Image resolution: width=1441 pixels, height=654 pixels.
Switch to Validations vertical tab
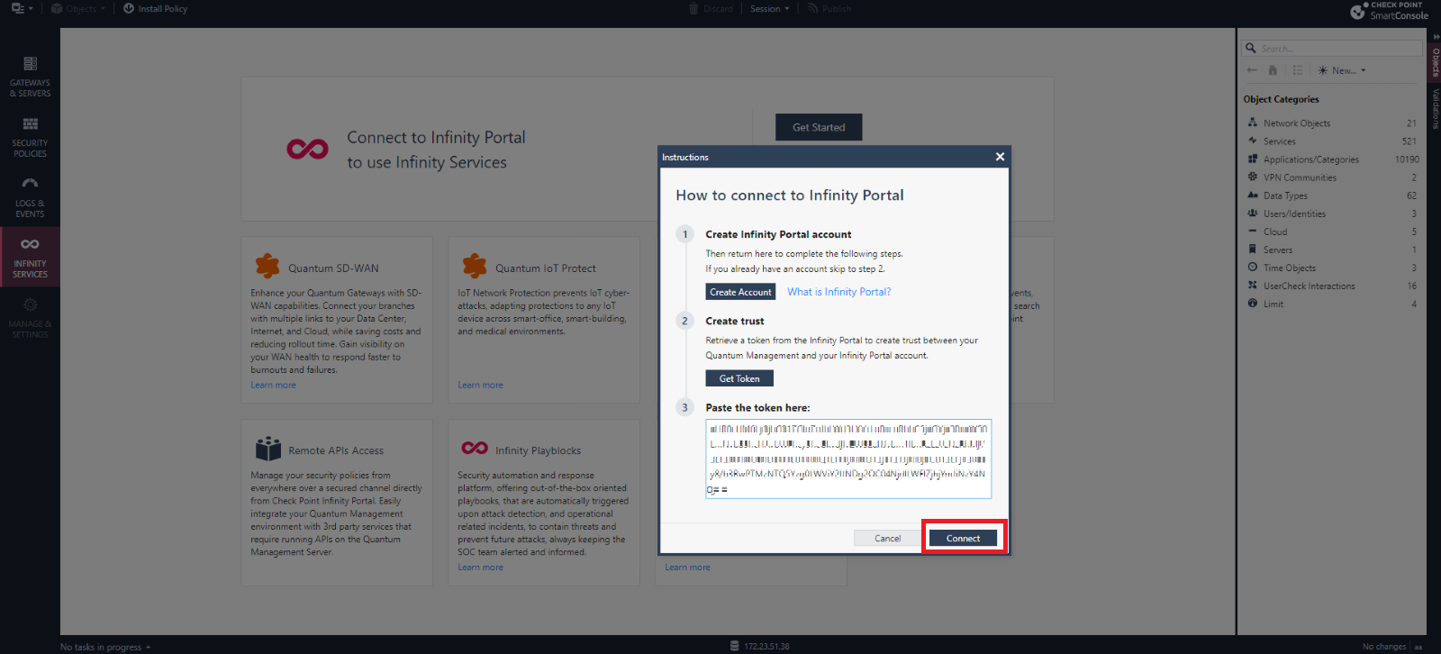(x=1435, y=108)
